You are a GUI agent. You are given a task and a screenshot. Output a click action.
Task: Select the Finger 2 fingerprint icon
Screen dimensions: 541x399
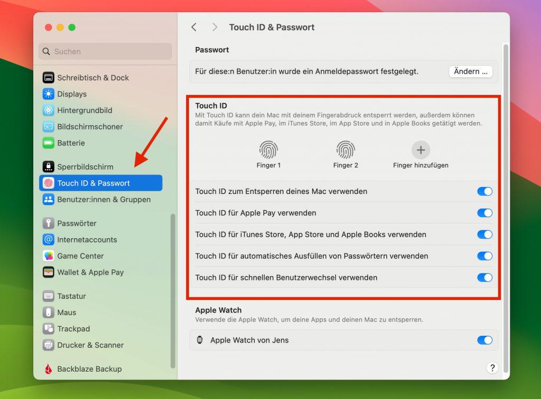coord(346,150)
